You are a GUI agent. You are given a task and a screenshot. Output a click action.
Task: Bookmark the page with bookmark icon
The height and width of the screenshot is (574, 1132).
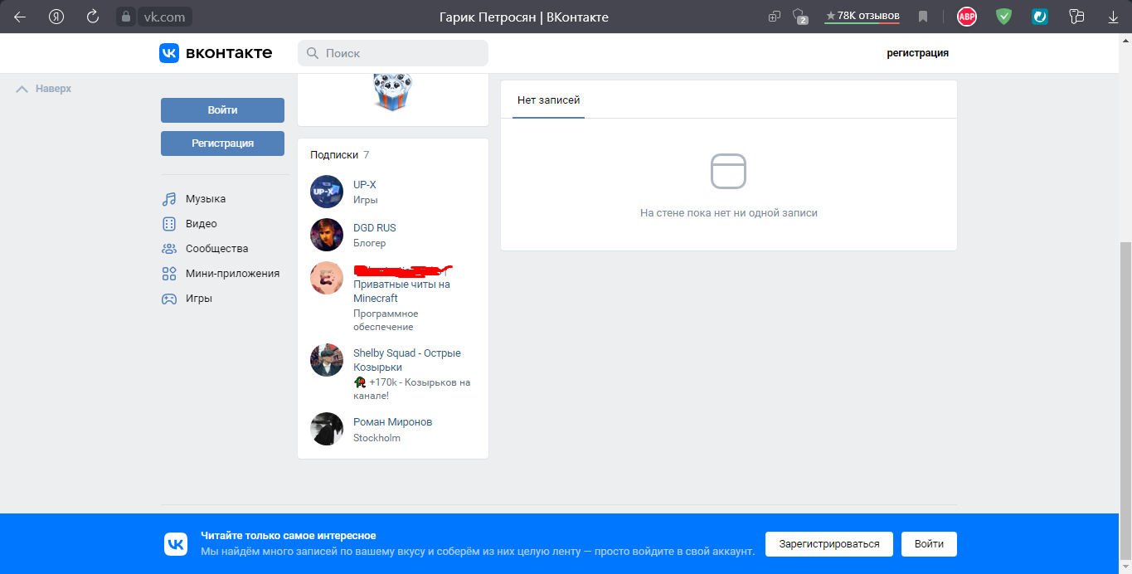coord(923,17)
